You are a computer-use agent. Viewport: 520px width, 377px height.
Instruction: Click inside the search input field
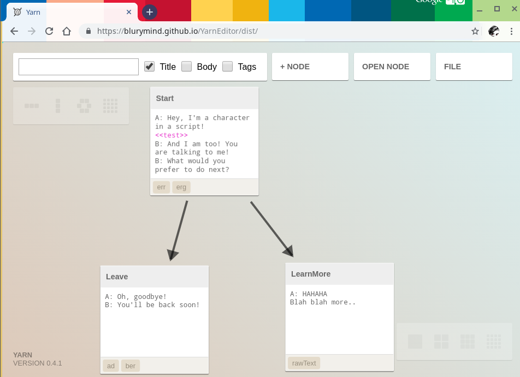(x=78, y=67)
